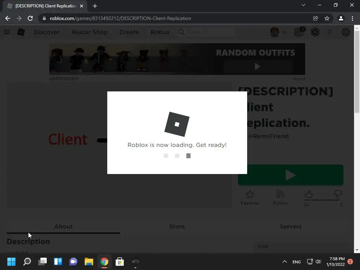Image resolution: width=360 pixels, height=270 pixels.
Task: Open the user avatar profile icon
Action: coord(275,32)
